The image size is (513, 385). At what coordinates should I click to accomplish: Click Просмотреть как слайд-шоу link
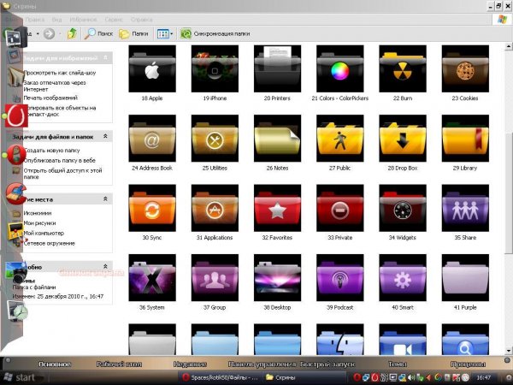(60, 73)
